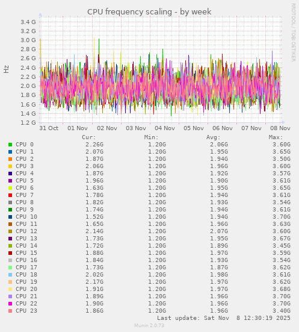Click the CPU 16 light gray swatch
Screen dimensions: 299x332
click(10, 260)
